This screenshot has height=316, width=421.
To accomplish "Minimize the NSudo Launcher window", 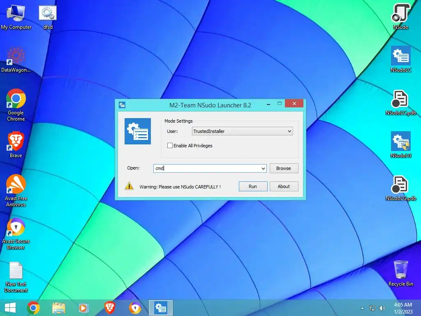I will click(x=268, y=104).
